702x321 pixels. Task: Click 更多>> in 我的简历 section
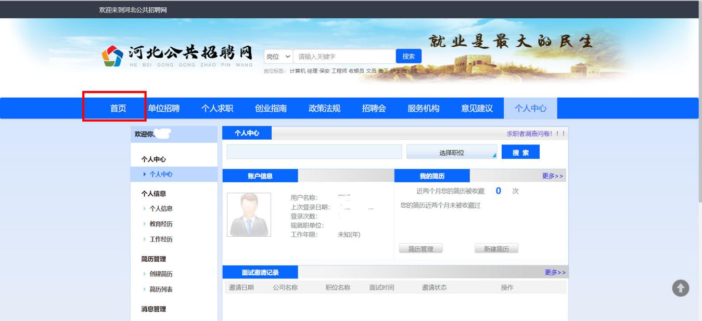[553, 176]
